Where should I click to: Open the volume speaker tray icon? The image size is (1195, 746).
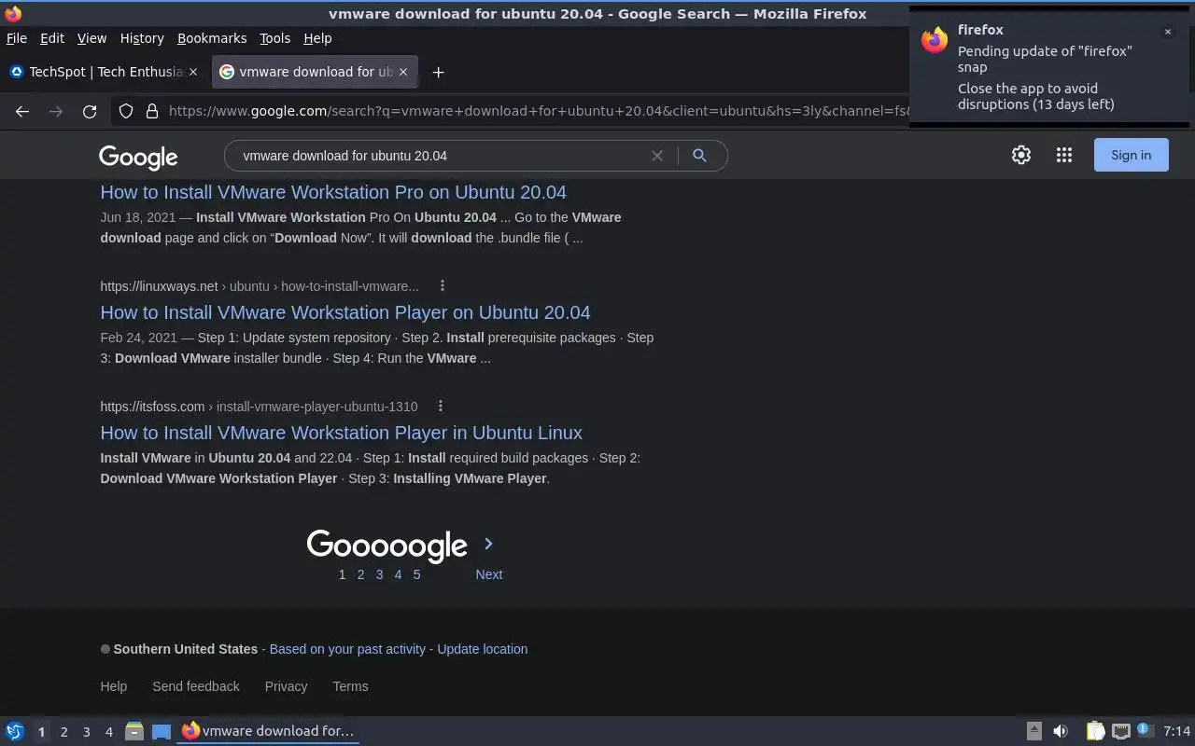[x=1061, y=731]
